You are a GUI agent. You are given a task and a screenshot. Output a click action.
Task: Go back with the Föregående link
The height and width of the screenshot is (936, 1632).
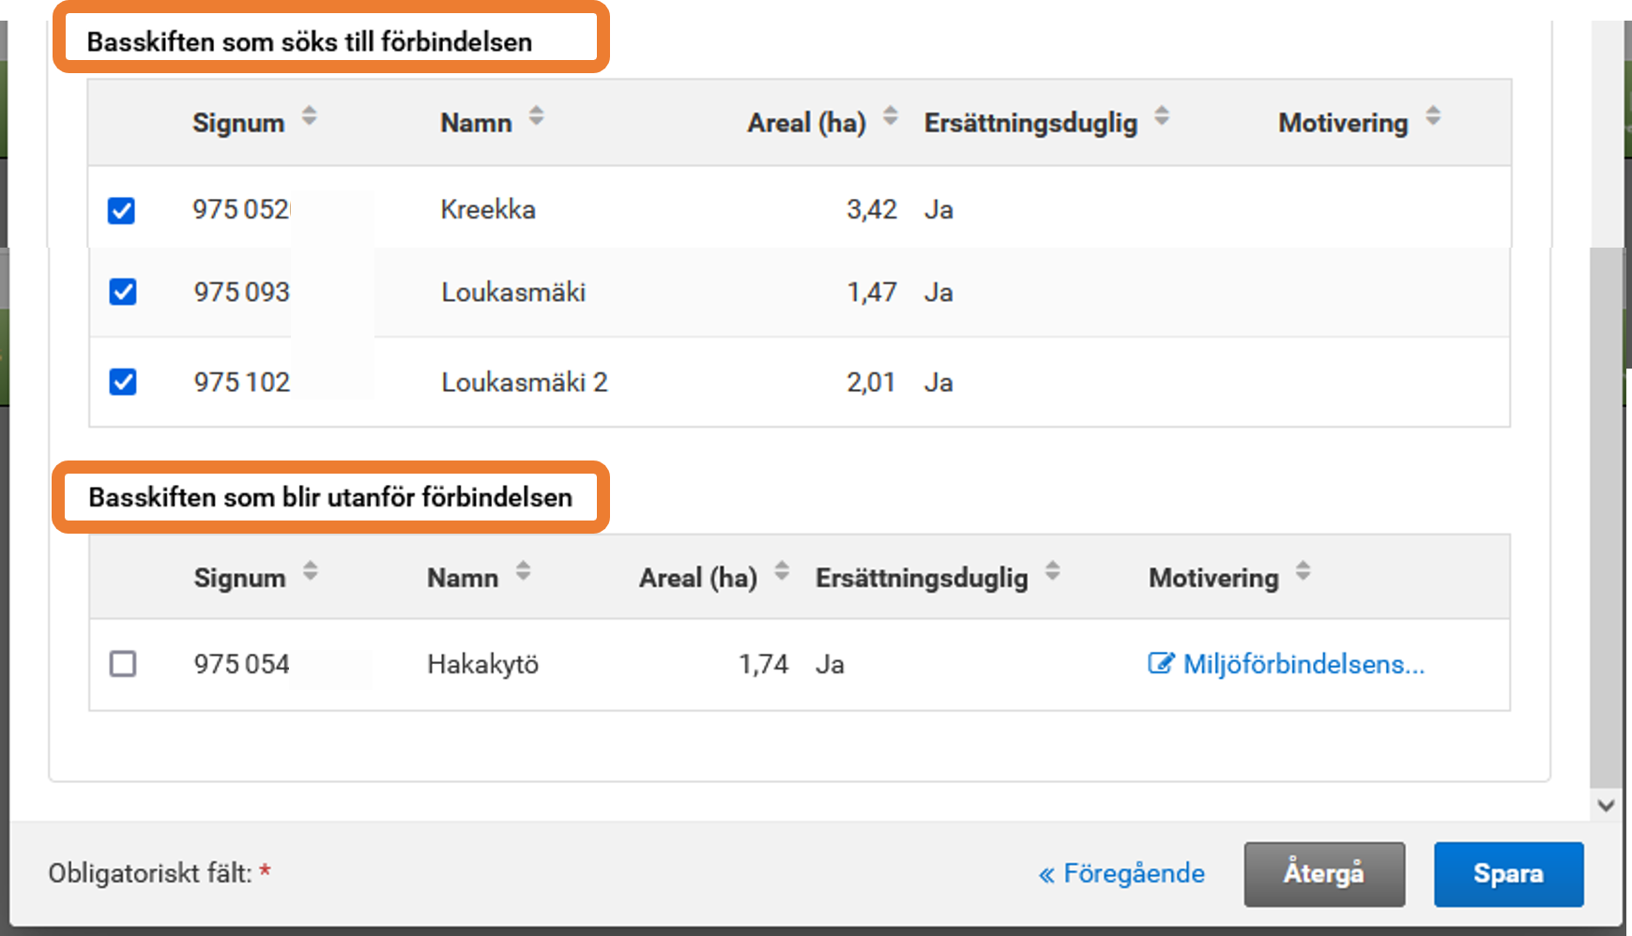click(1122, 874)
